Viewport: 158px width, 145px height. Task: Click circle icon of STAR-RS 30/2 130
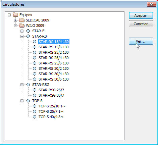(x=35, y=68)
